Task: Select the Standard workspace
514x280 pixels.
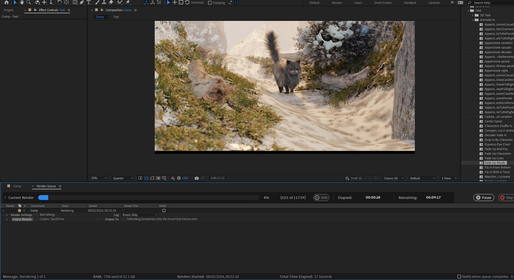Action: pos(409,3)
